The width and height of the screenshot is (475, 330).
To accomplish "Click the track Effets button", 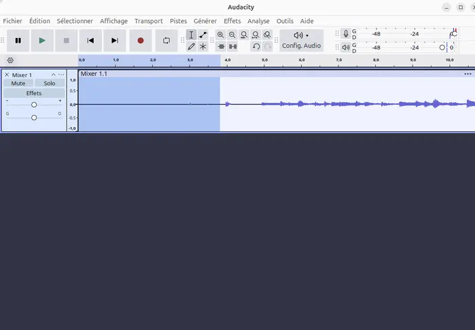I will 34,93.
